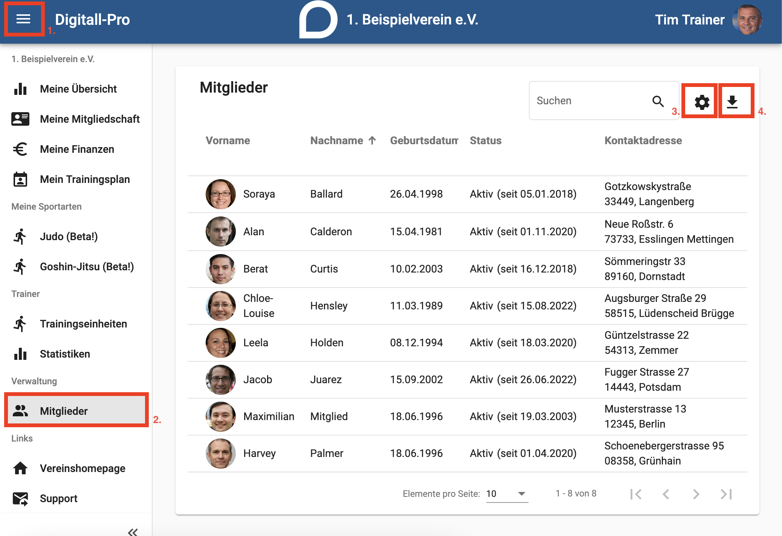
Task: Click status Aktiv (seit 01.04.2020)
Action: click(x=523, y=453)
